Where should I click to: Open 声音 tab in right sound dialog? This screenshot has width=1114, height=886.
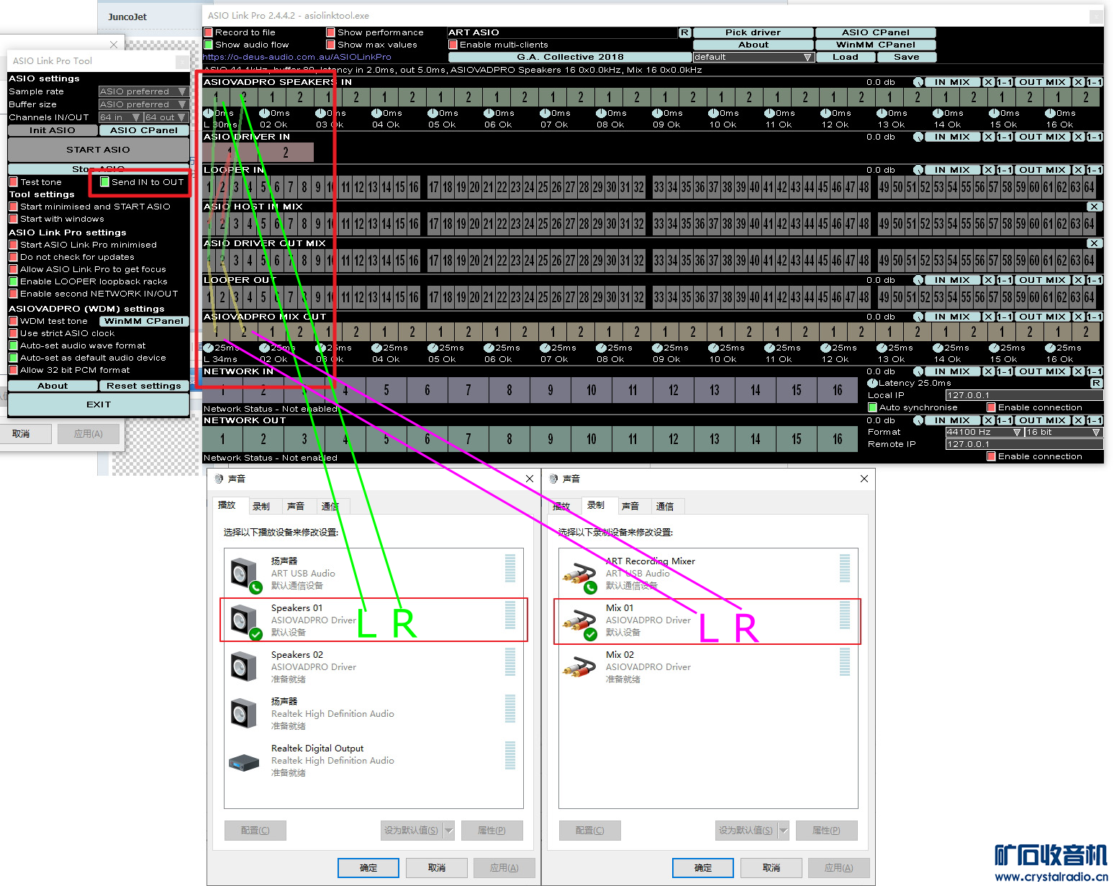point(630,507)
